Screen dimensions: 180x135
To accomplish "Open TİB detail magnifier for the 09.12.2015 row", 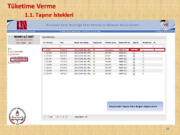I will pos(143,53).
